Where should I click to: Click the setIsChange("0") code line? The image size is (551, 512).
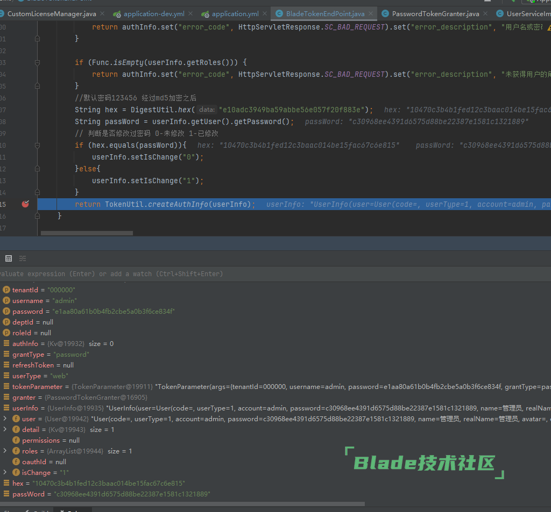coord(147,157)
